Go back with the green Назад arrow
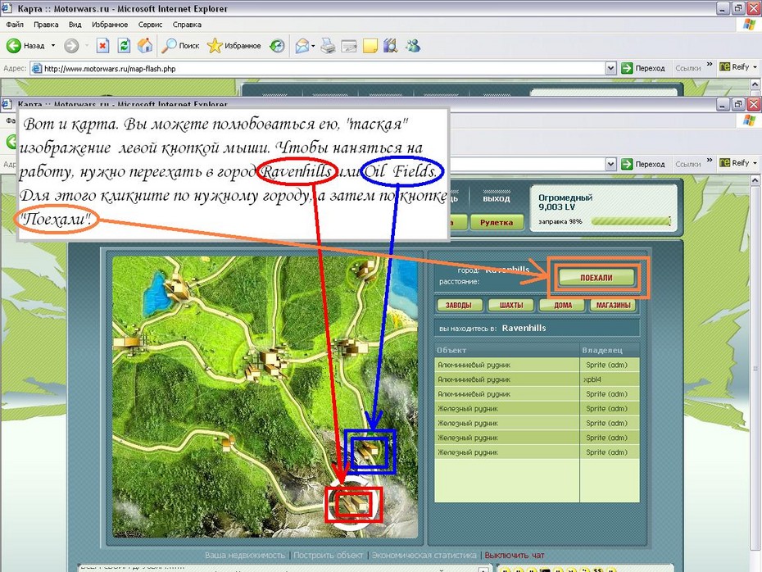The width and height of the screenshot is (762, 572). pos(25,46)
